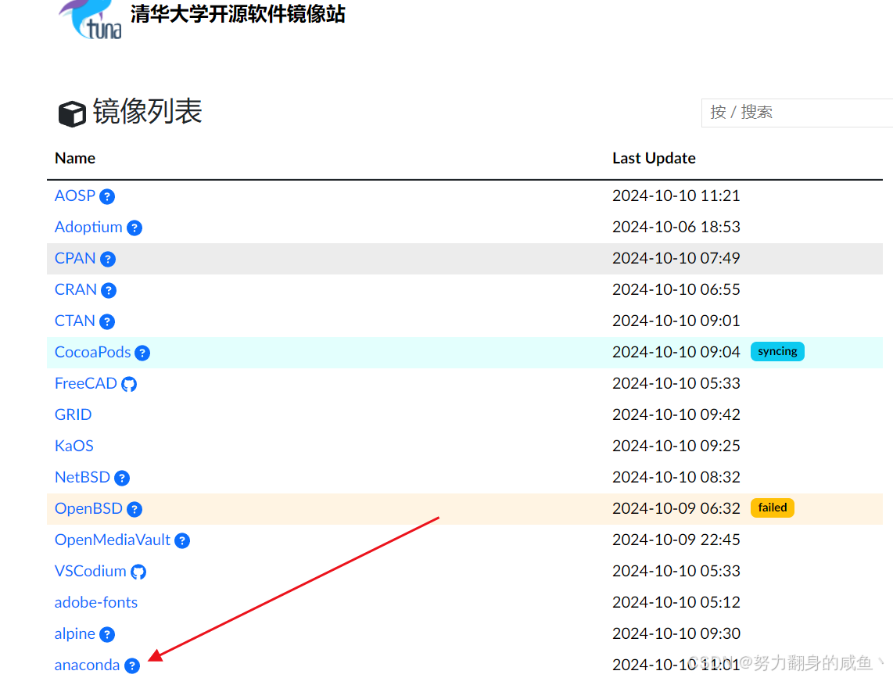Open help icon next to CocoaPods
The height and width of the screenshot is (678, 893).
click(x=142, y=353)
